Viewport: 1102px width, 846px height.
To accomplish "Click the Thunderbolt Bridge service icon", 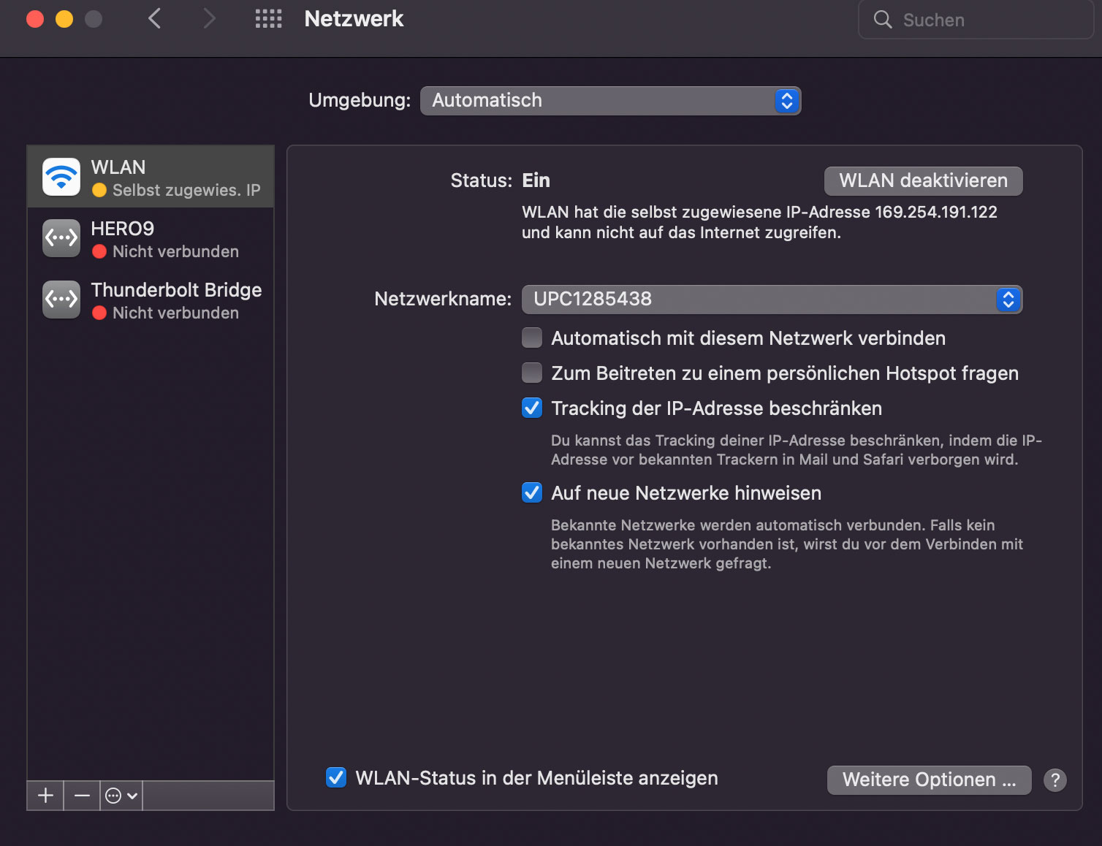I will [61, 300].
